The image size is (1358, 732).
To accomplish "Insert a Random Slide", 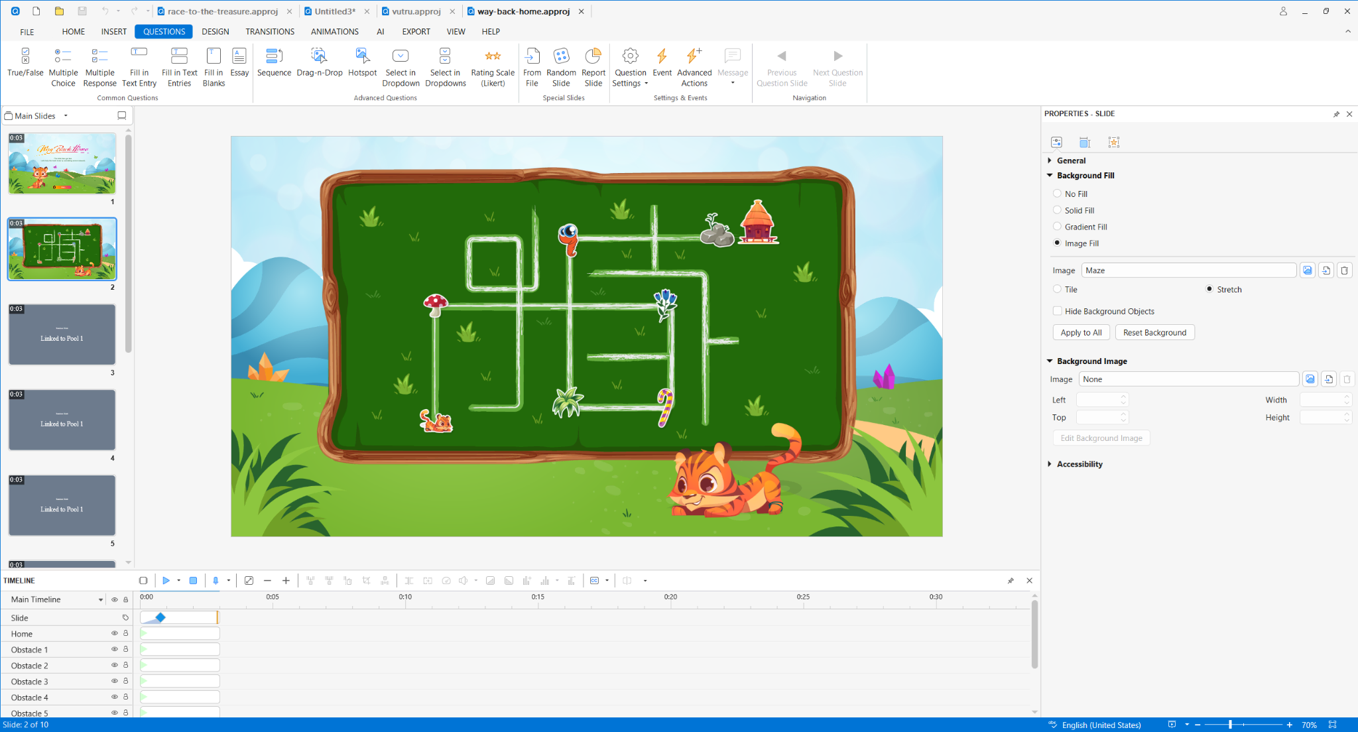I will 561,66.
